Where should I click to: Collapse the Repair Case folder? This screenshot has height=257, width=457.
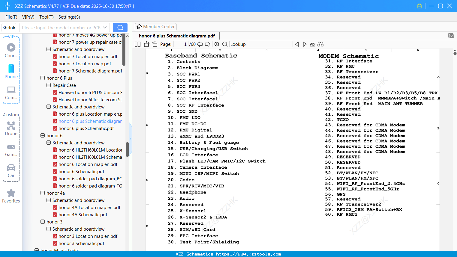(49, 85)
